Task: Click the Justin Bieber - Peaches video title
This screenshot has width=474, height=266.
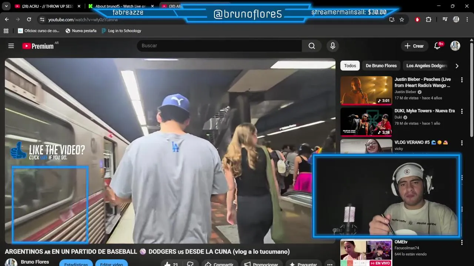Action: pyautogui.click(x=422, y=82)
